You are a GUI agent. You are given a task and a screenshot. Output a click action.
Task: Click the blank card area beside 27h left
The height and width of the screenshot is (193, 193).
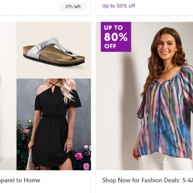tap(30, 7)
